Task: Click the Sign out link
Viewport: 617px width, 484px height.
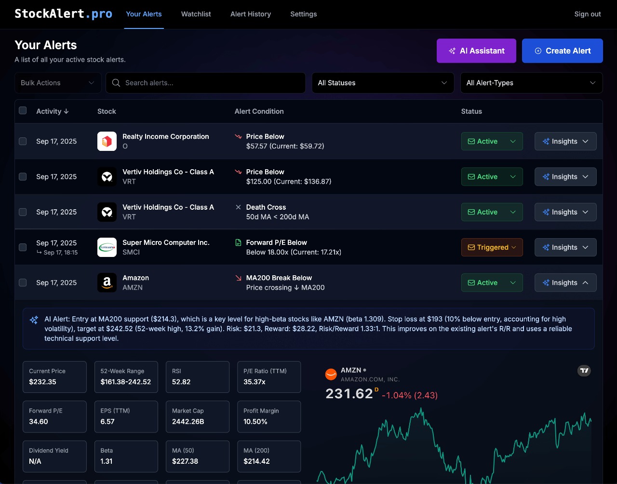Action: tap(587, 14)
